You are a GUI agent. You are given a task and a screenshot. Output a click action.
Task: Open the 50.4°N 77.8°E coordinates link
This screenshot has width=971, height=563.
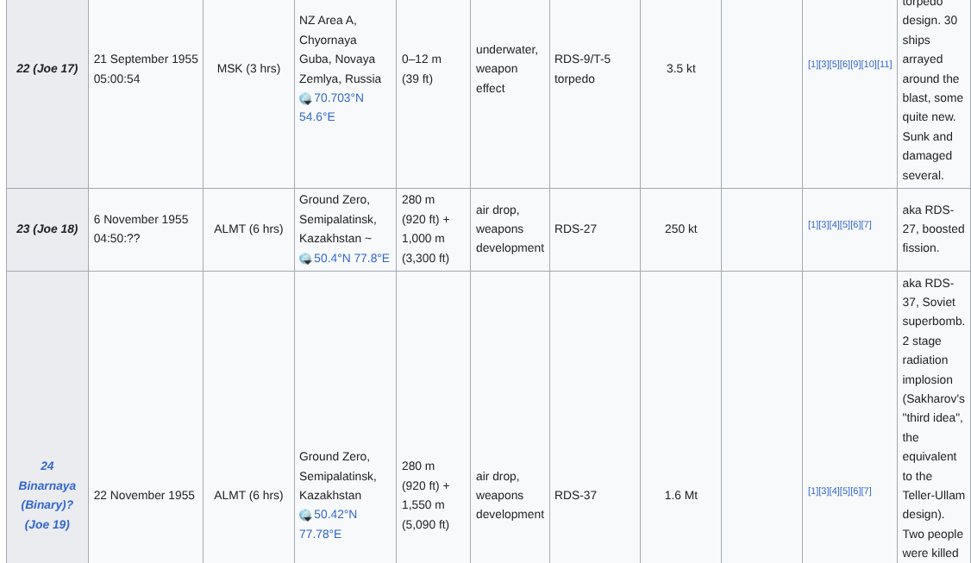tap(351, 259)
